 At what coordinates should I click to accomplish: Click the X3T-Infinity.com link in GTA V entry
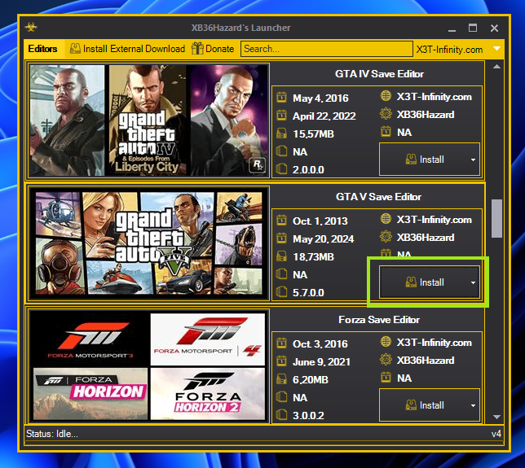(x=435, y=220)
